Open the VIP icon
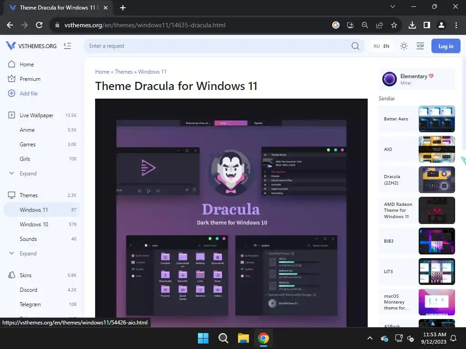This screenshot has height=349, width=466. tap(420, 46)
